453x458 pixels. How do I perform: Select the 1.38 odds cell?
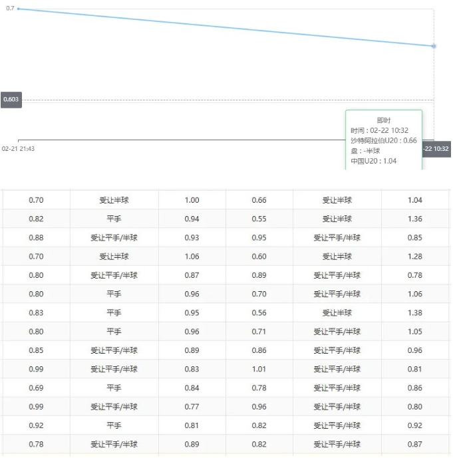pos(414,313)
